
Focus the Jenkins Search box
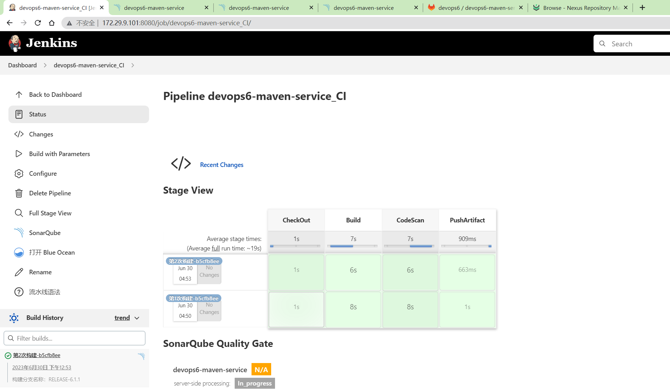click(632, 44)
